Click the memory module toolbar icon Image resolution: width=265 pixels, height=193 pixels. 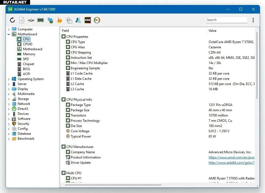(x=41, y=20)
